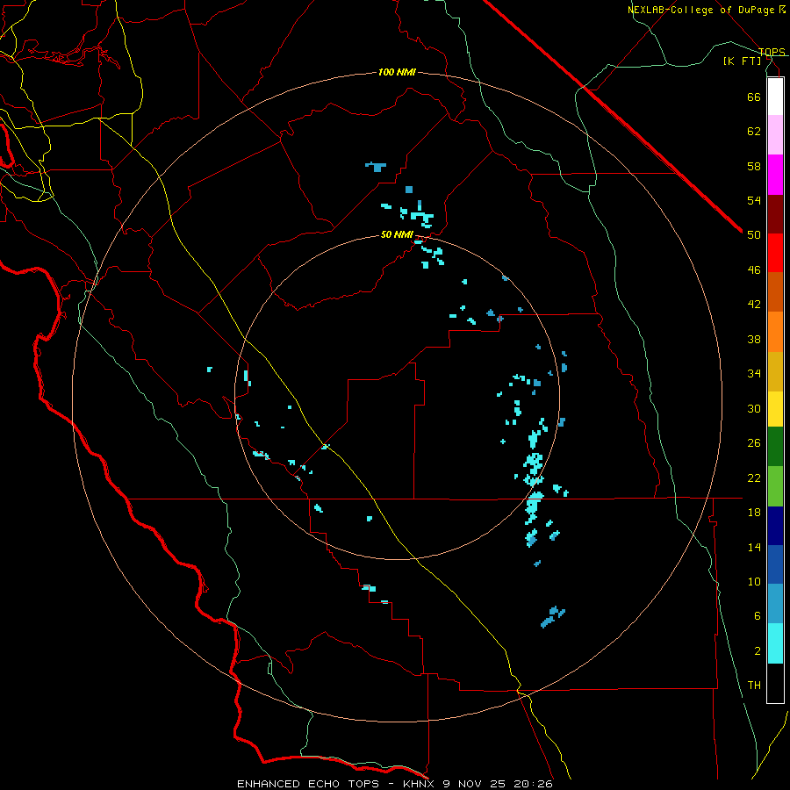790x790 pixels.
Task: Click the orange 38 kft legend swatch
Action: click(x=775, y=332)
